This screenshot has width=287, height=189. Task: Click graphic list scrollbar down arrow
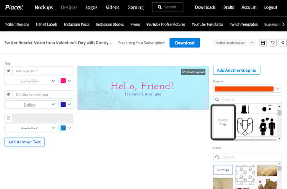click(x=280, y=138)
